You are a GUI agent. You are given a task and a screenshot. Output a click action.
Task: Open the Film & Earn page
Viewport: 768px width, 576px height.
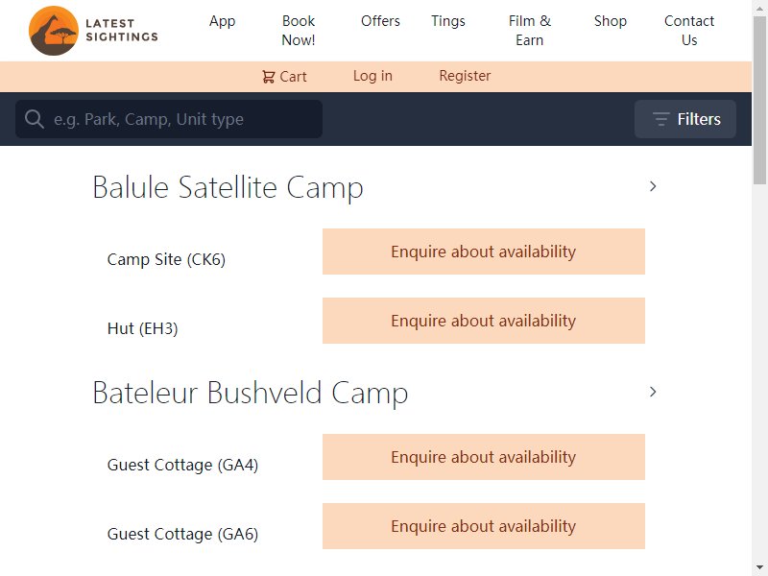click(x=530, y=31)
